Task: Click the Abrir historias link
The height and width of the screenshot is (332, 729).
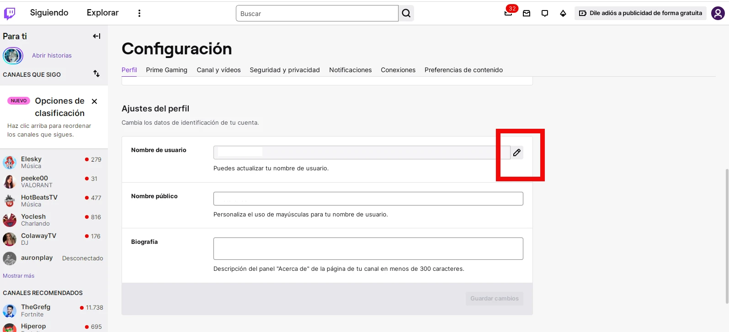Action: click(x=52, y=56)
